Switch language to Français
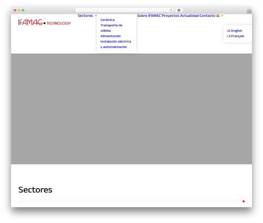Image resolution: width=263 pixels, height=223 pixels. pyautogui.click(x=236, y=36)
